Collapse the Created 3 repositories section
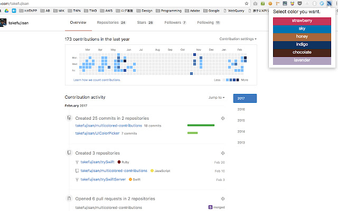Image resolution: width=338 pixels, height=211 pixels. [x=223, y=153]
